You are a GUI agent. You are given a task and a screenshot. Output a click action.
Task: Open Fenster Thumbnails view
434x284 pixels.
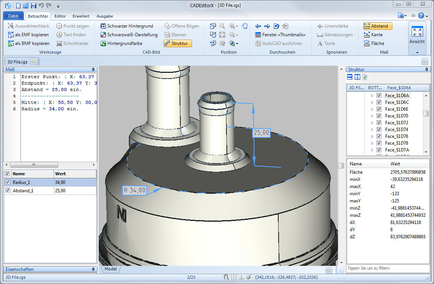click(x=280, y=35)
